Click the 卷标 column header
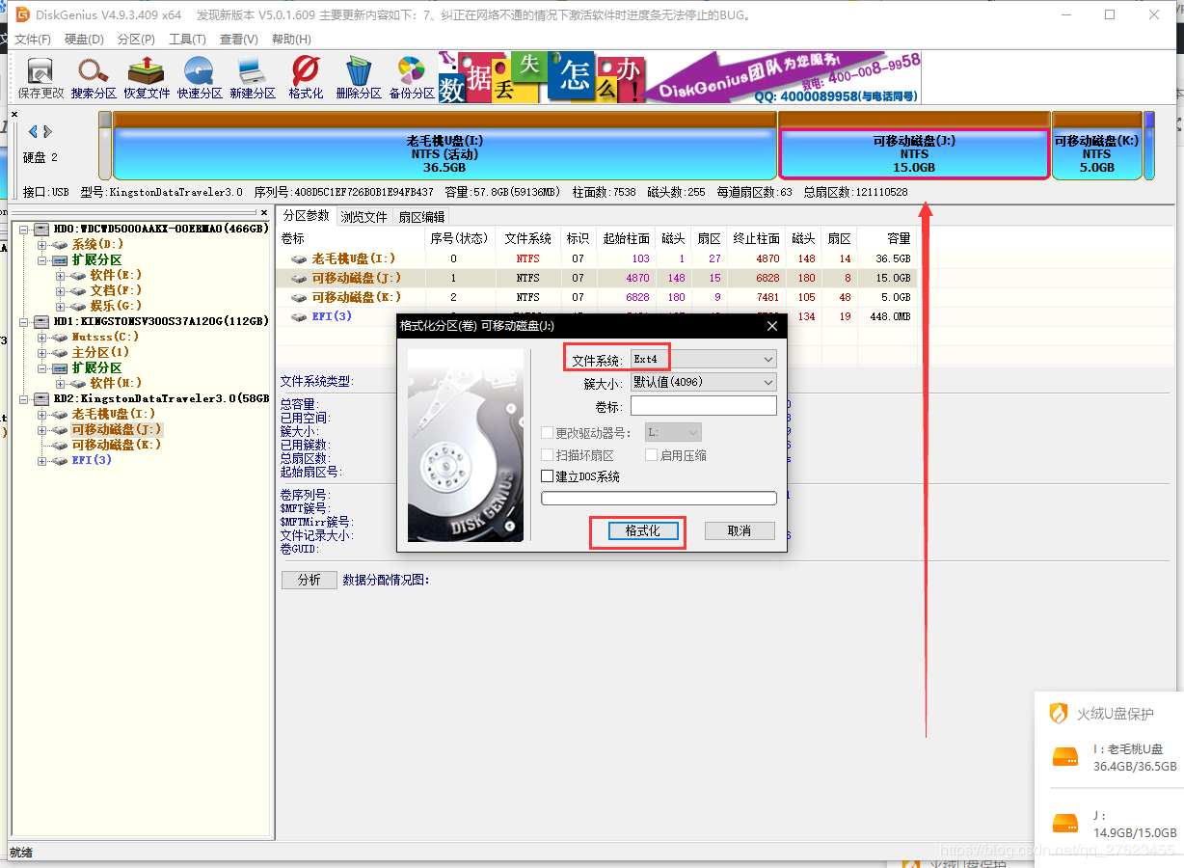The image size is (1184, 868). point(352,238)
